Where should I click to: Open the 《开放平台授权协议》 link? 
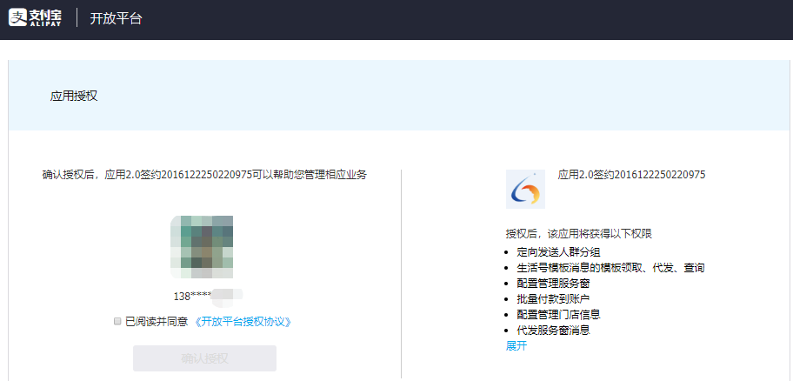(x=243, y=321)
